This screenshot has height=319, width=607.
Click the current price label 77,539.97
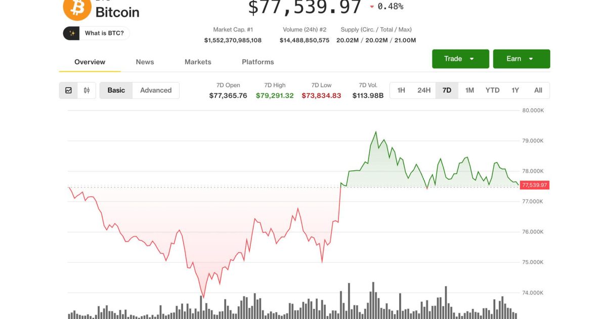pos(534,185)
